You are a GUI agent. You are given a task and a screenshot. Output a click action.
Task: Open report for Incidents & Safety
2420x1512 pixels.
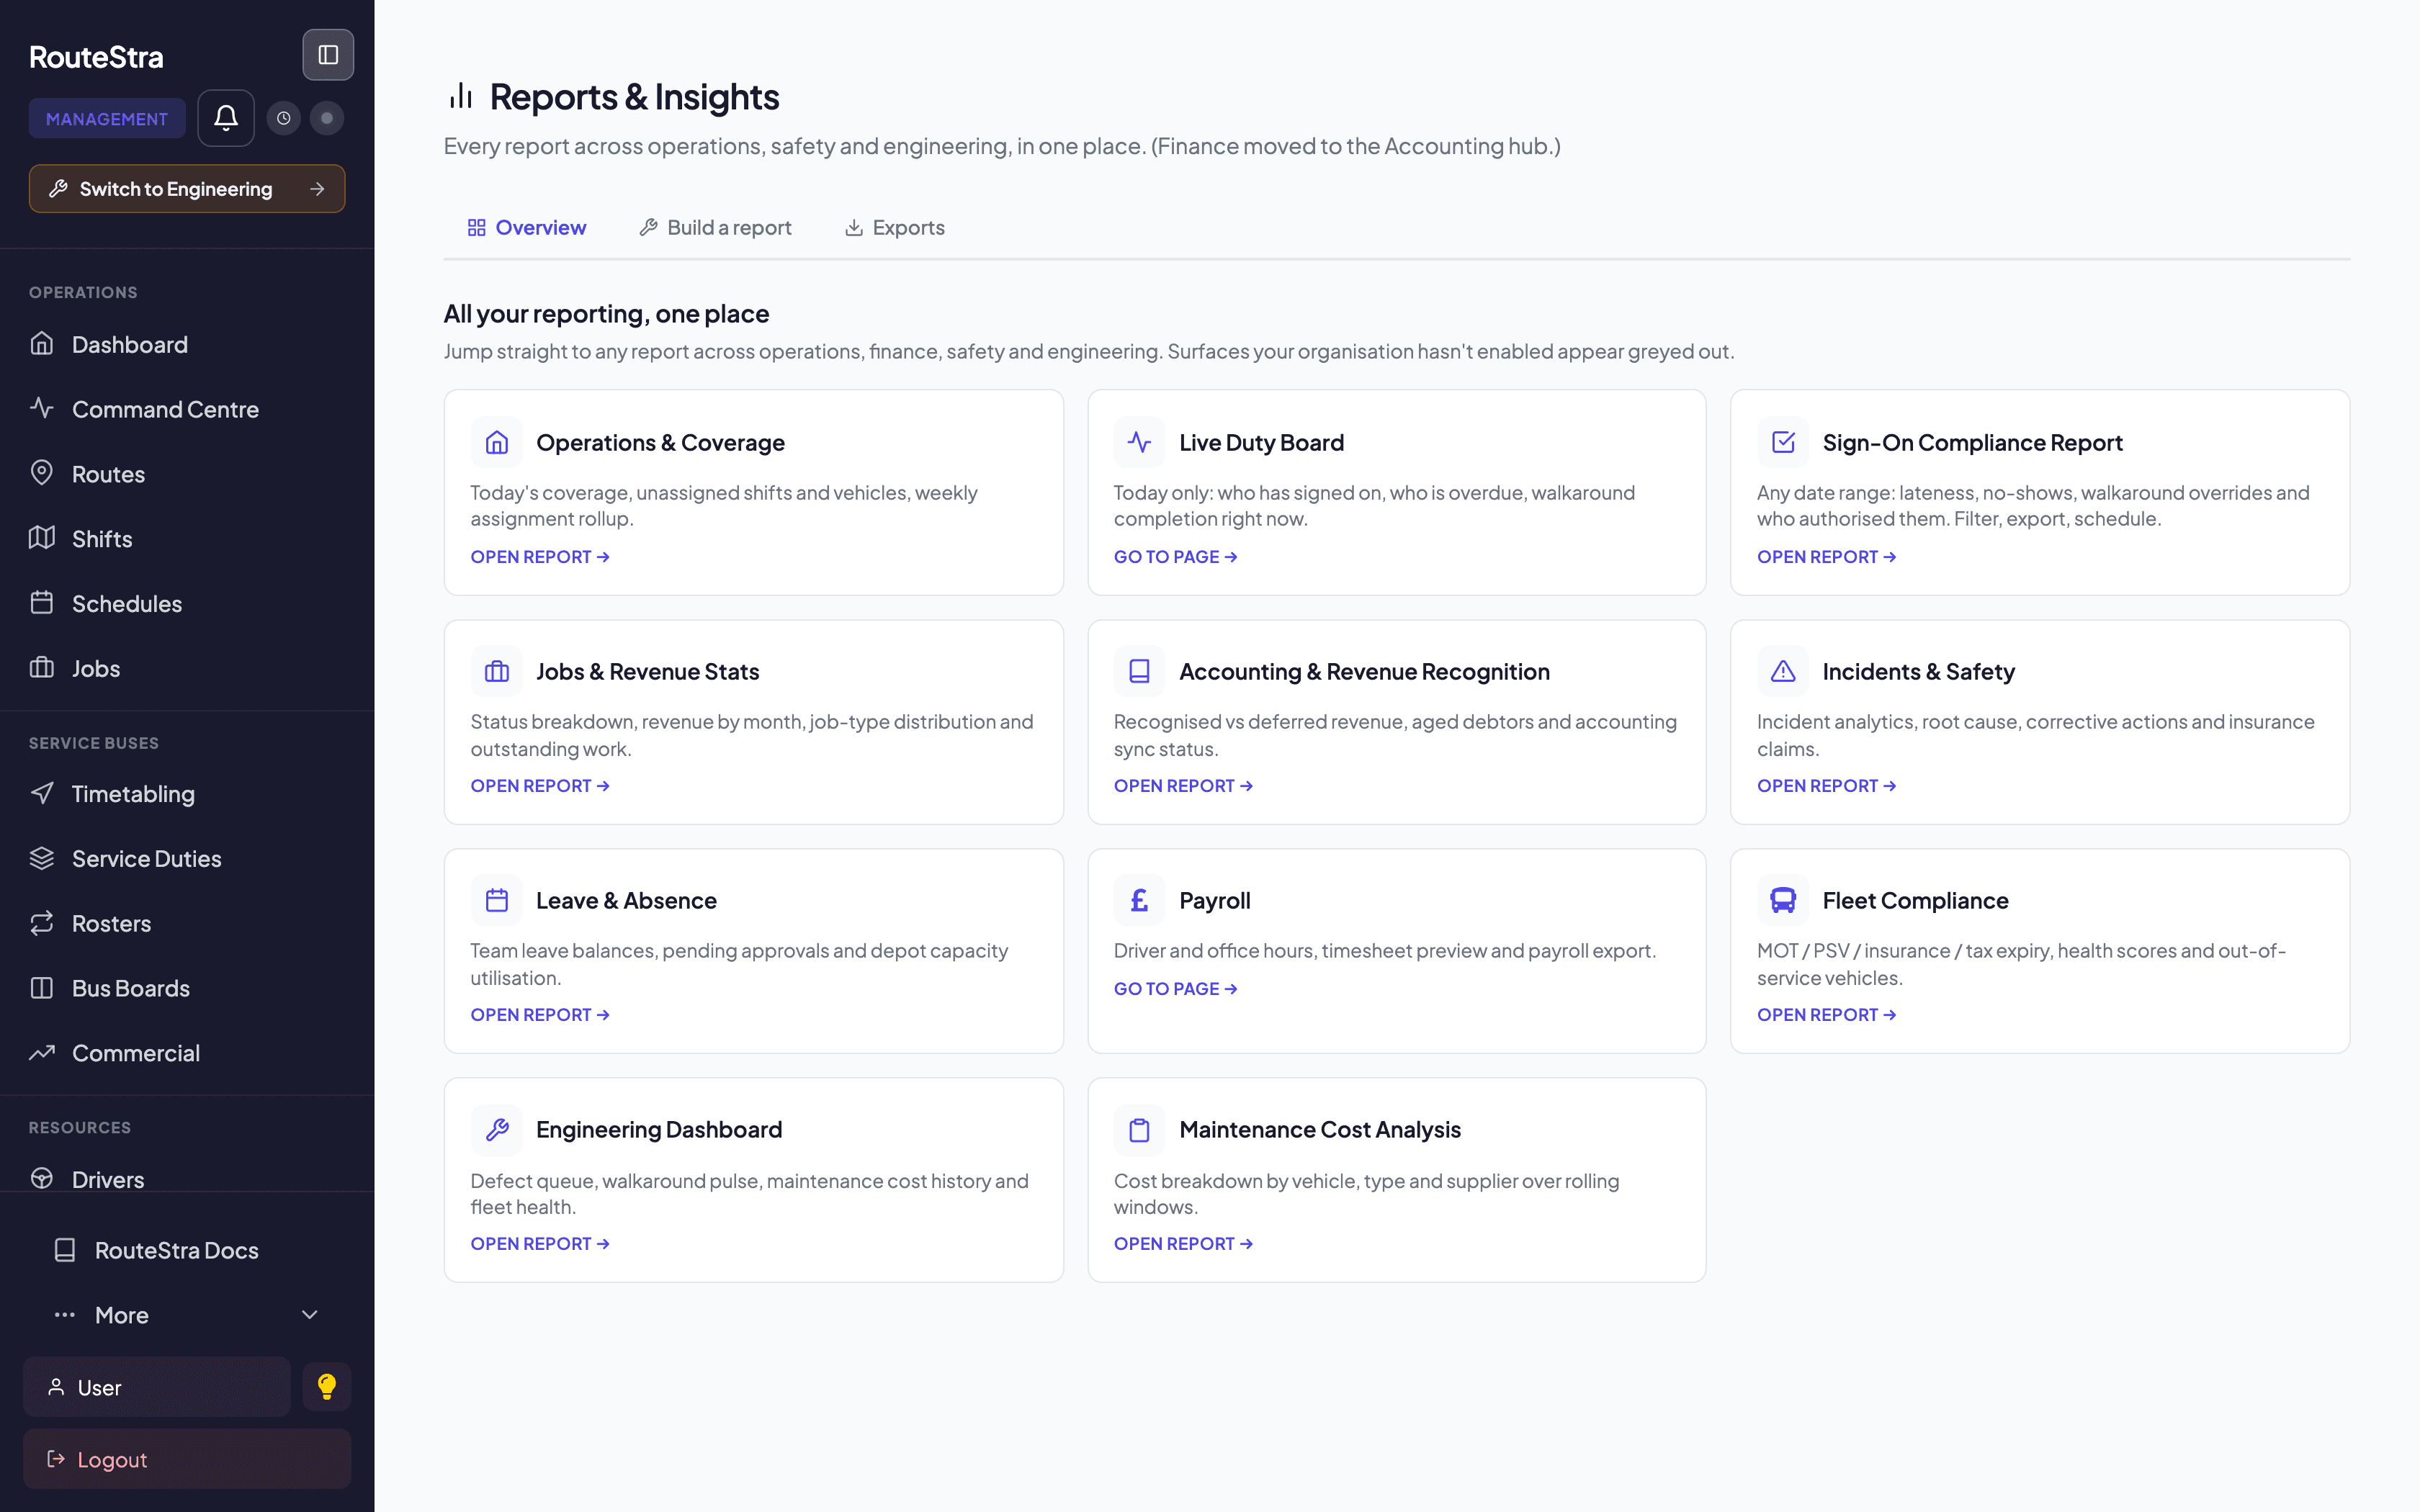[x=1826, y=786]
